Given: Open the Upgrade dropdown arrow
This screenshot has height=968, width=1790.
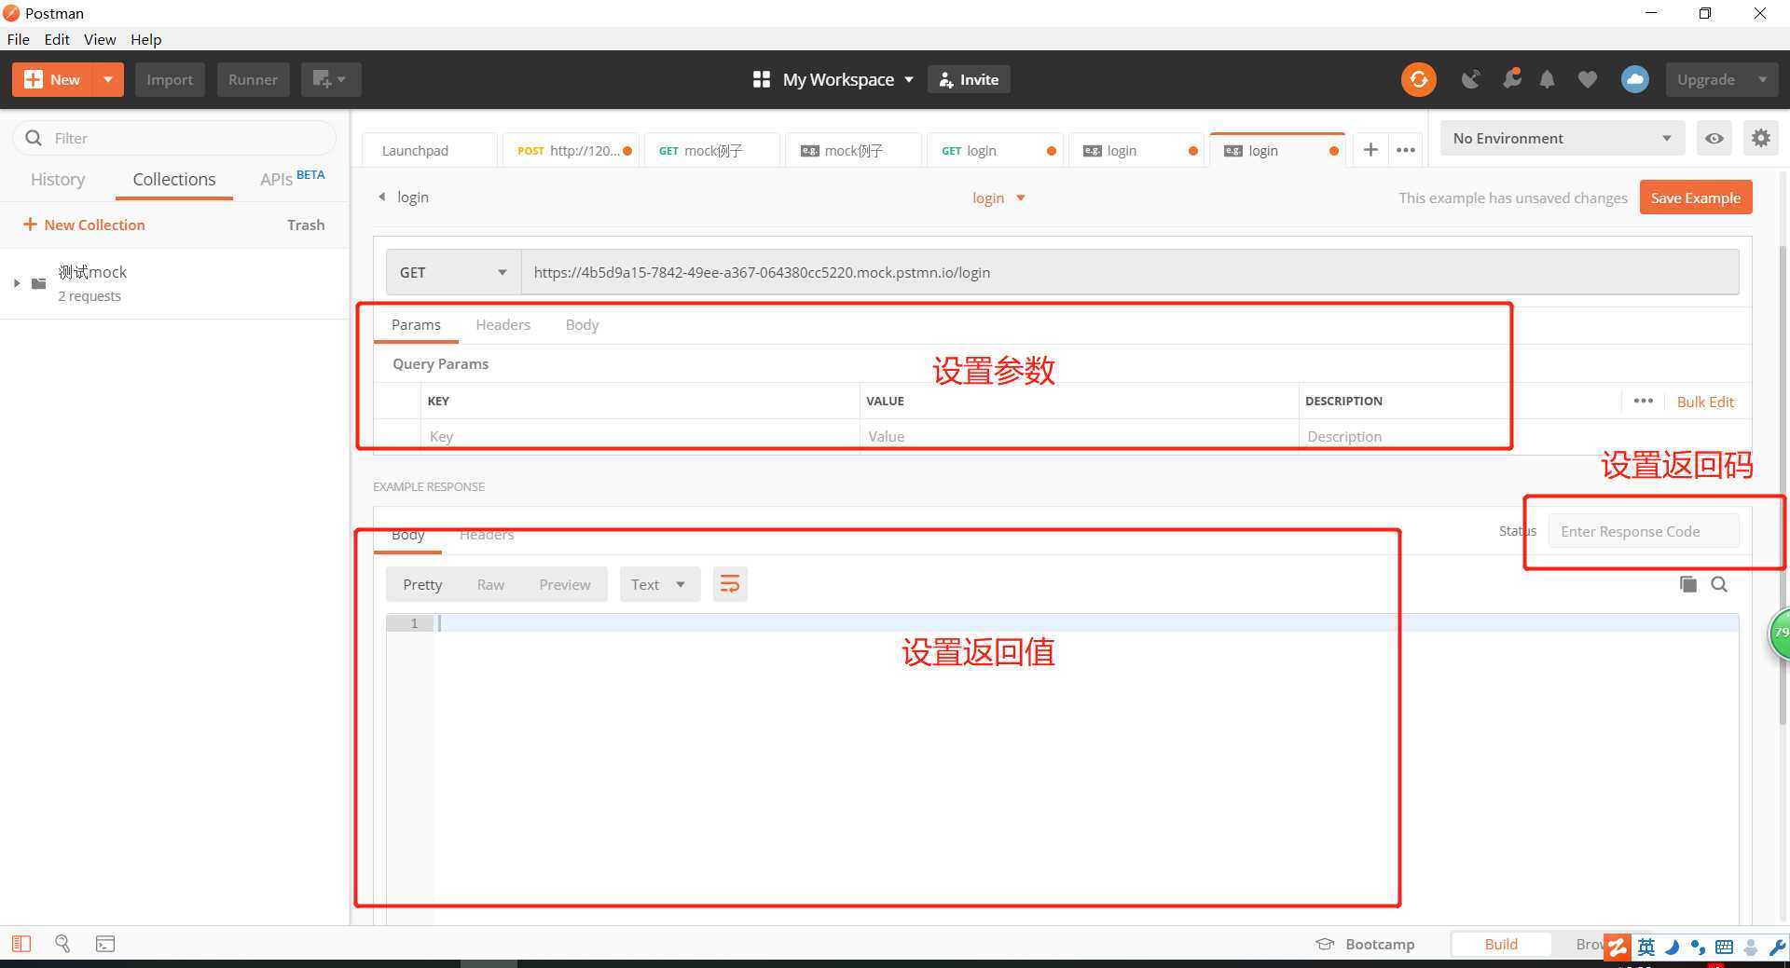Looking at the screenshot, I should [1762, 79].
